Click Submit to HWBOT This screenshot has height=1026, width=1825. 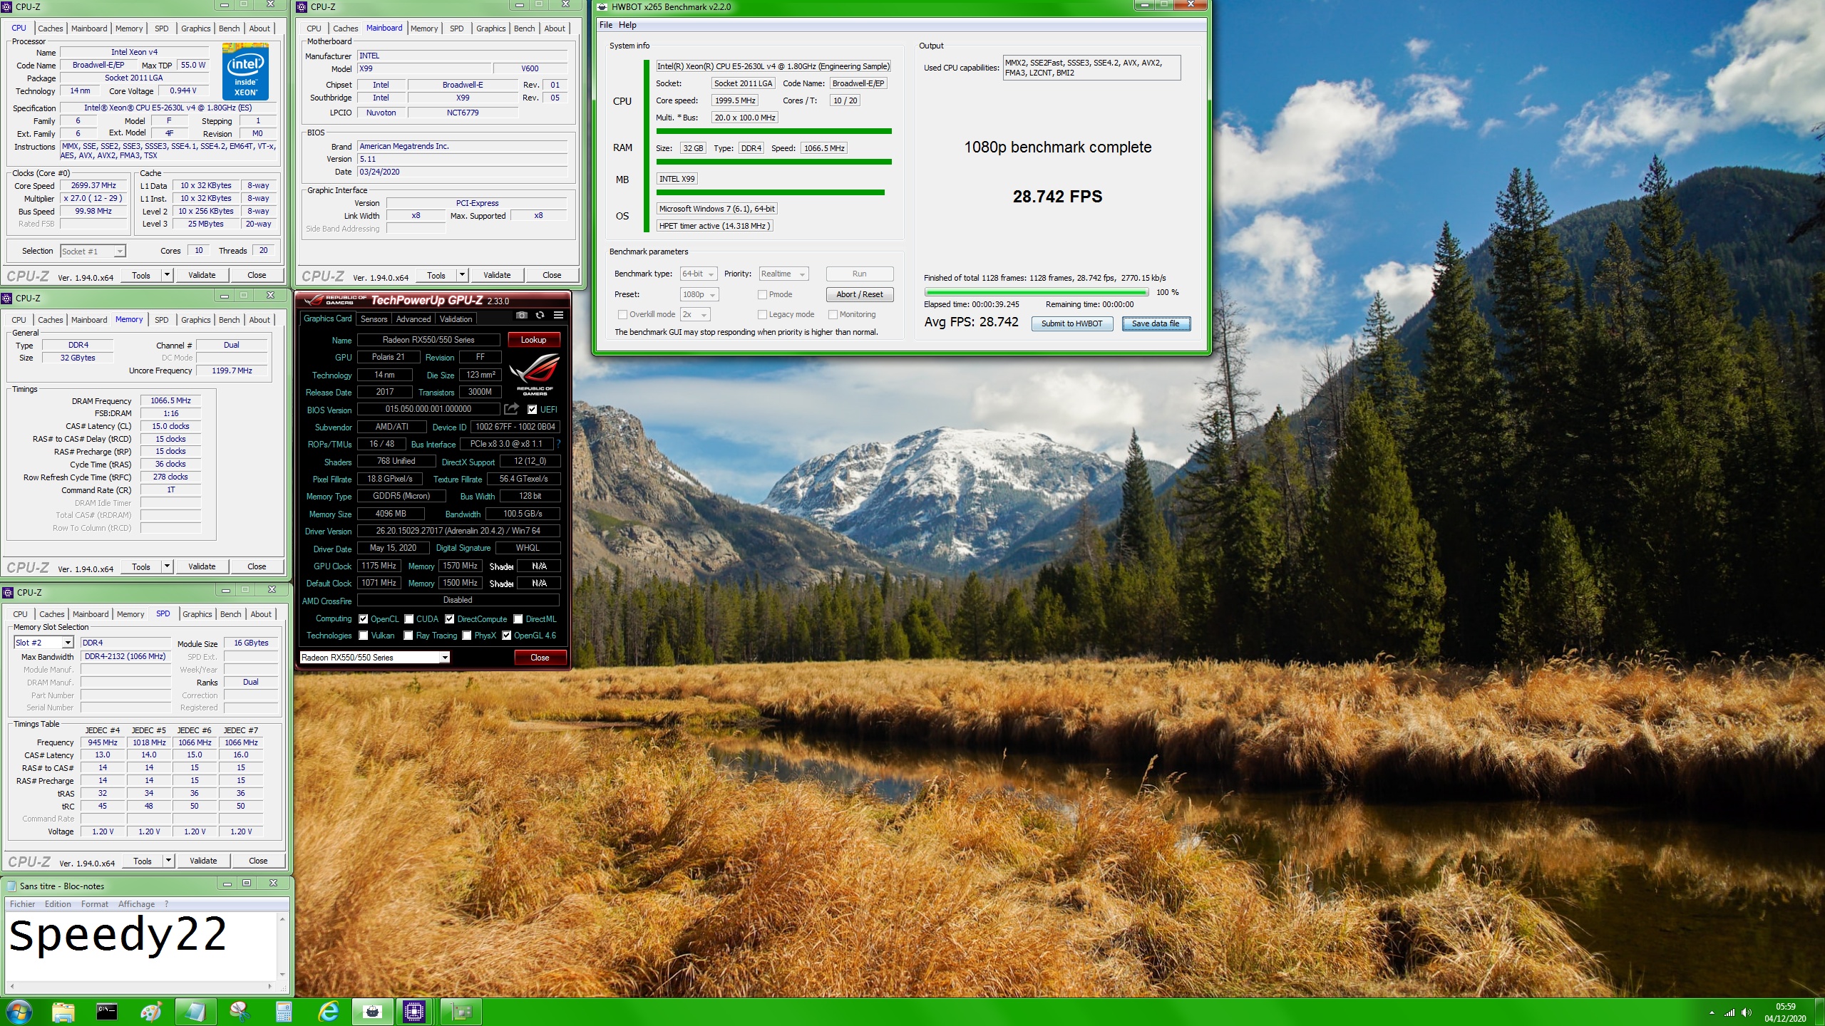point(1071,323)
